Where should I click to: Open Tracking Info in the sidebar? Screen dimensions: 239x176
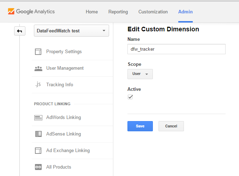(60, 84)
